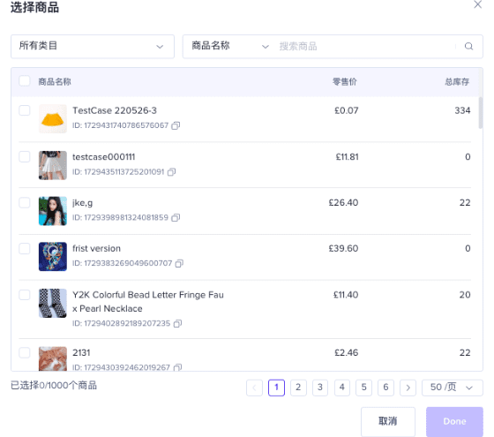The height and width of the screenshot is (437, 494).
Task: Copy the ID of testcase000111
Action: (x=171, y=172)
